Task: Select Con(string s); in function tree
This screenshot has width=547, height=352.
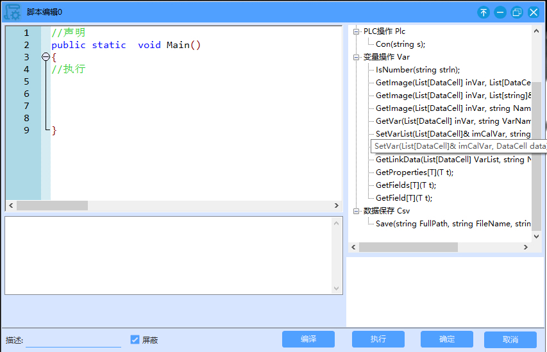Action: (x=401, y=44)
